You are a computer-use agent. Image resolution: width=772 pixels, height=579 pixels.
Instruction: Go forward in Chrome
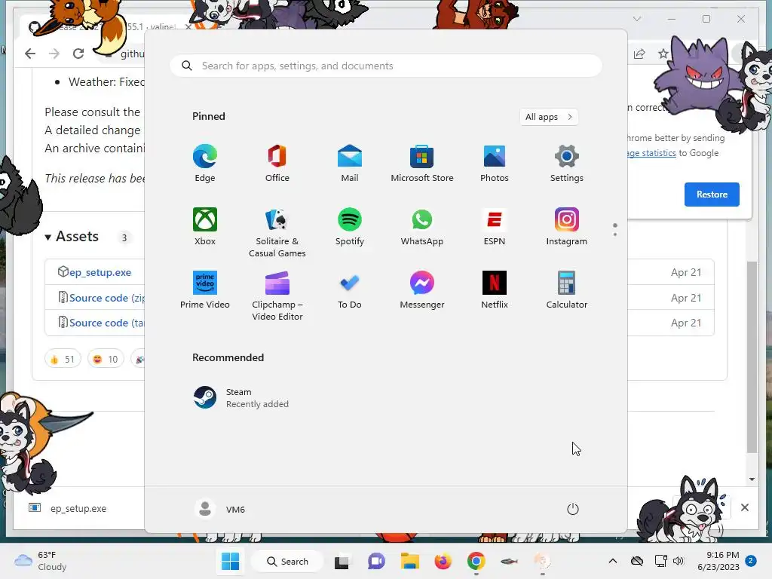(x=54, y=54)
